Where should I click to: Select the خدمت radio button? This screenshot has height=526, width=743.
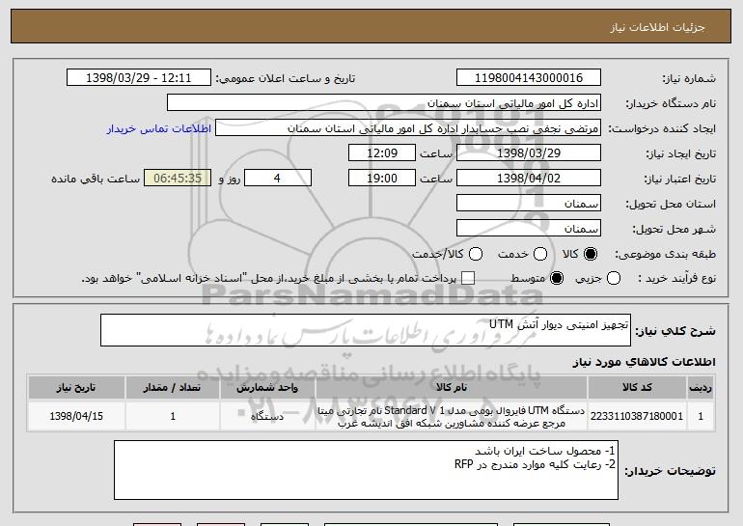[x=540, y=254]
